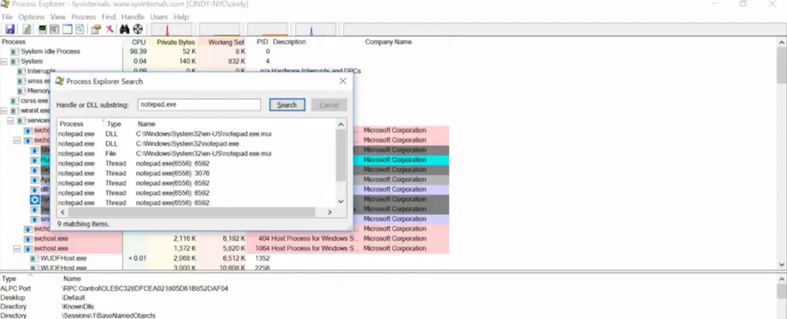
Task: Click the Handle or DLL substring field
Action: coord(199,104)
